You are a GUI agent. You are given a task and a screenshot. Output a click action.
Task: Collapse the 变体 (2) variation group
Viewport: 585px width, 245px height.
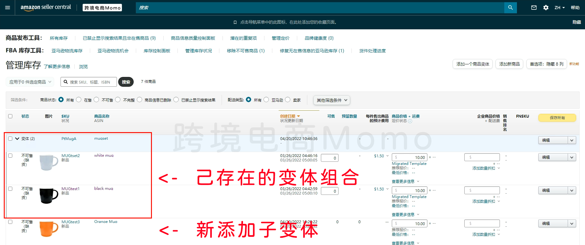pyautogui.click(x=17, y=138)
